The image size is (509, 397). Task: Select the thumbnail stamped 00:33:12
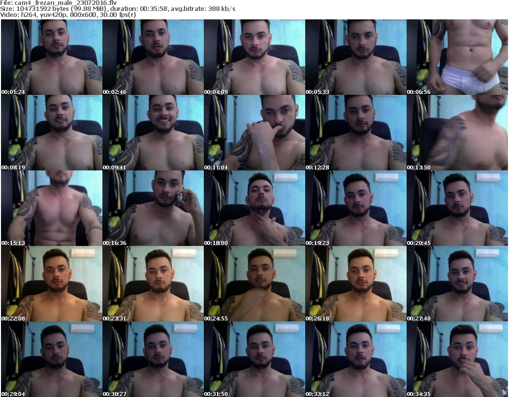(x=356, y=359)
